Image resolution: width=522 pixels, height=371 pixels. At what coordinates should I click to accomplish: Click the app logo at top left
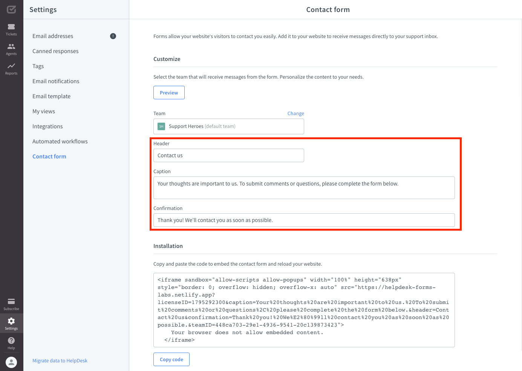point(11,9)
